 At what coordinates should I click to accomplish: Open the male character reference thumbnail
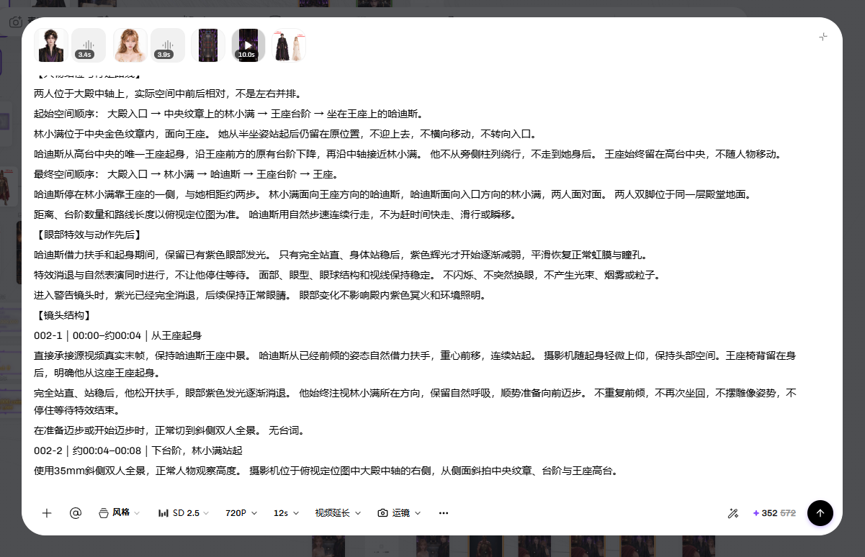pos(51,45)
